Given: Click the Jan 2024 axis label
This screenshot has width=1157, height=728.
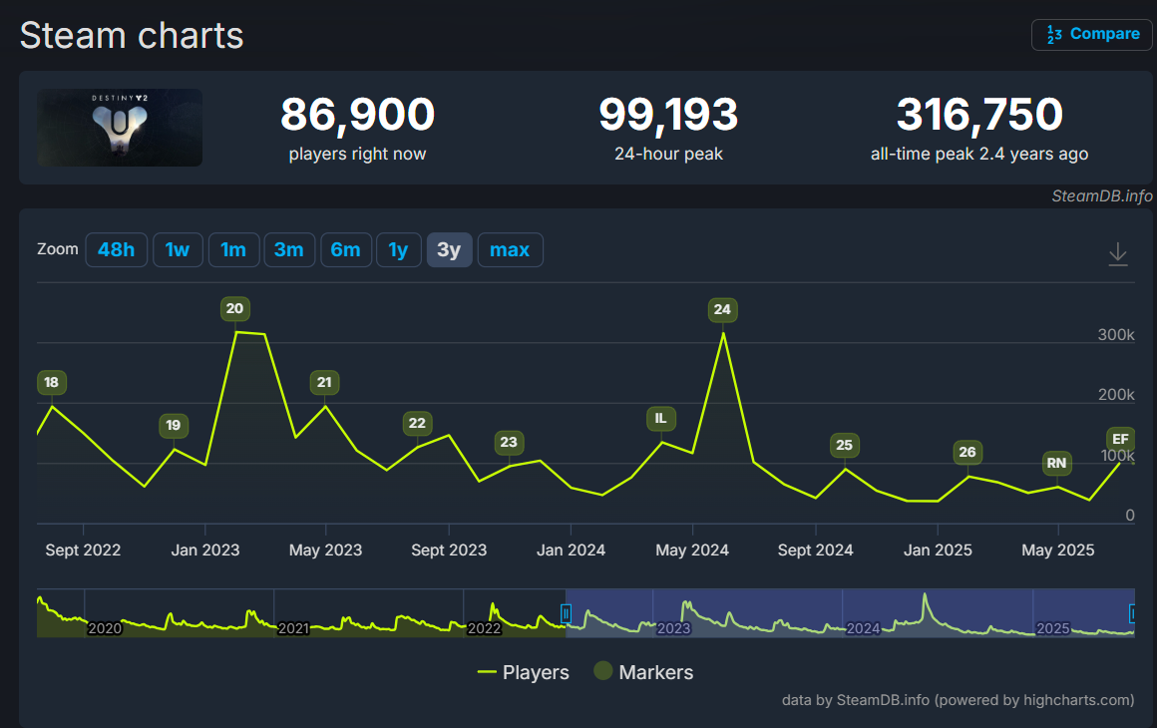Looking at the screenshot, I should [x=571, y=550].
